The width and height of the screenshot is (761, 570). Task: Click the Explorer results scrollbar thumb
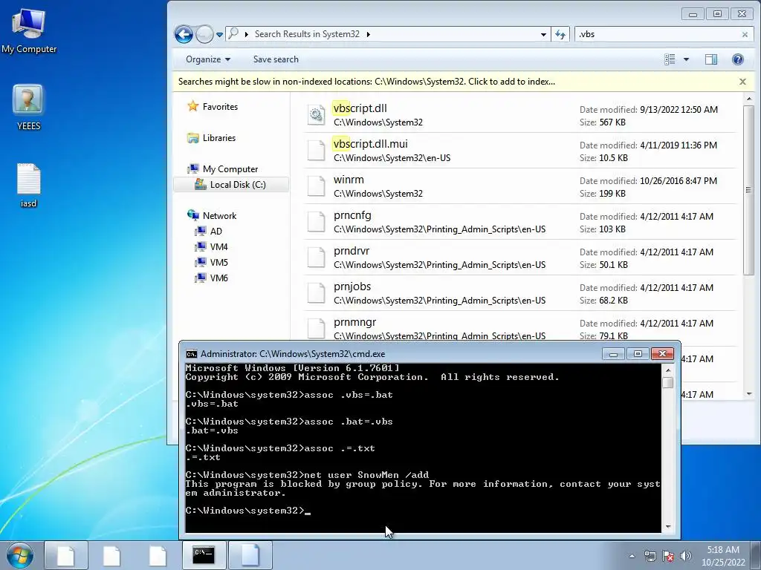coord(748,189)
